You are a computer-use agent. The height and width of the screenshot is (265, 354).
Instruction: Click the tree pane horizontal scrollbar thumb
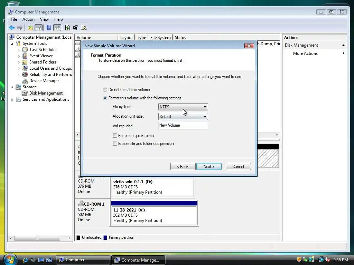click(37, 238)
